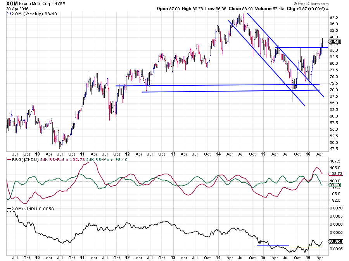Click the Close 88.40 value in header
Image resolution: width=349 pixels, height=261 pixels.
click(x=240, y=9)
